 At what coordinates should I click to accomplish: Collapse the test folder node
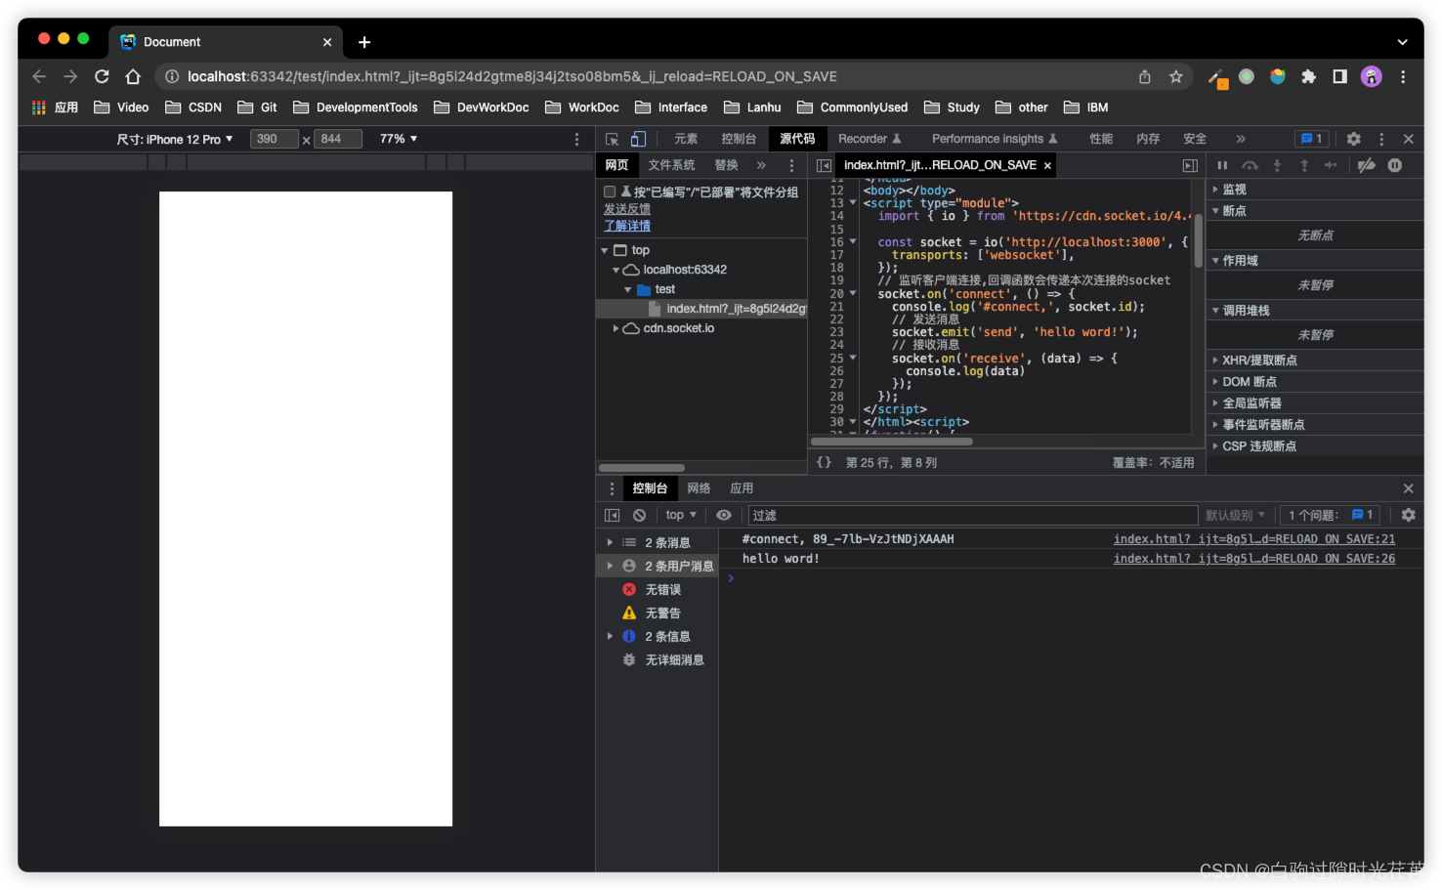tap(627, 289)
